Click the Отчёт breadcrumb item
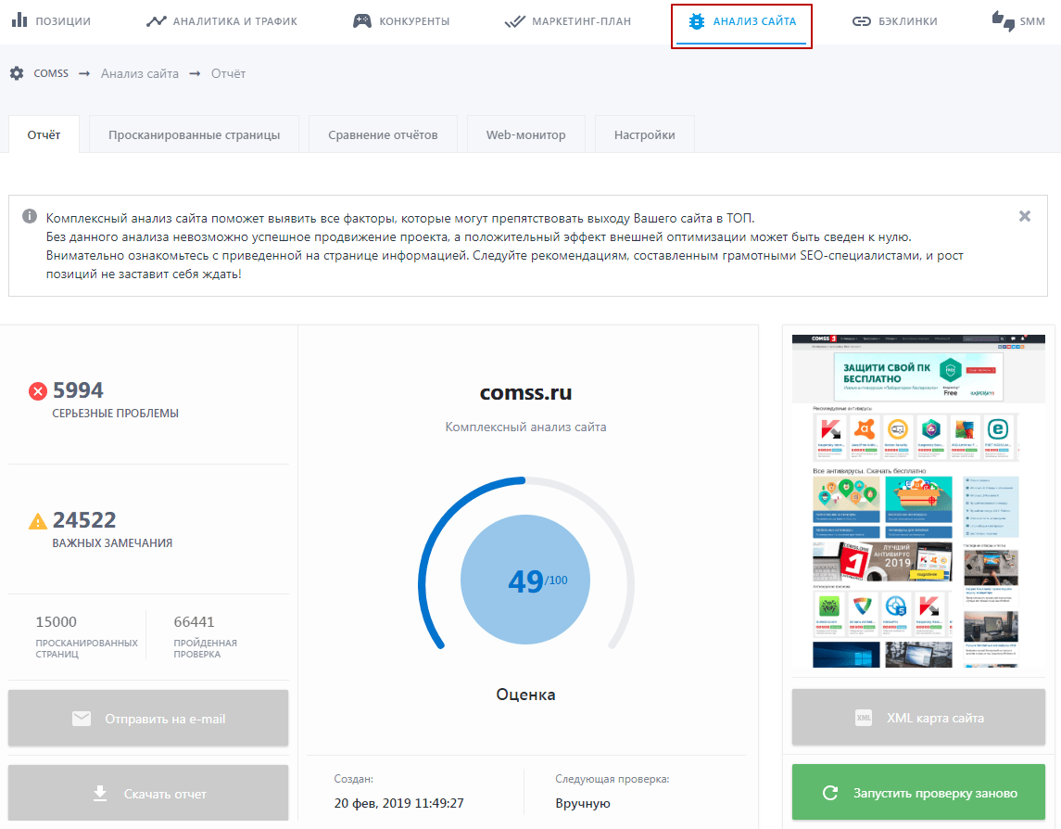The height and width of the screenshot is (829, 1061). pyautogui.click(x=228, y=73)
